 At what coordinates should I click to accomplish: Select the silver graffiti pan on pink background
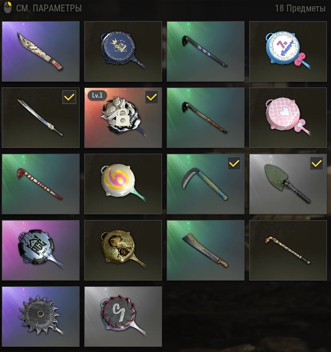click(41, 250)
